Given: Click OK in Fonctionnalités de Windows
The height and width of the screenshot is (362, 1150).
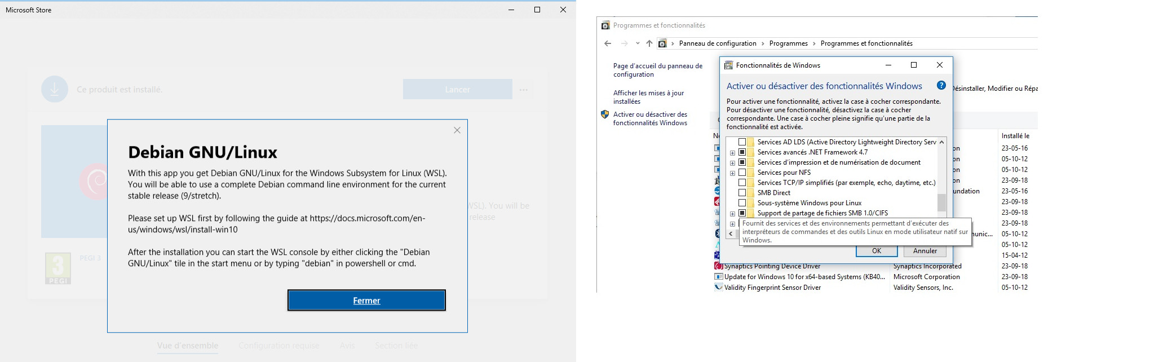Looking at the screenshot, I should pyautogui.click(x=877, y=251).
